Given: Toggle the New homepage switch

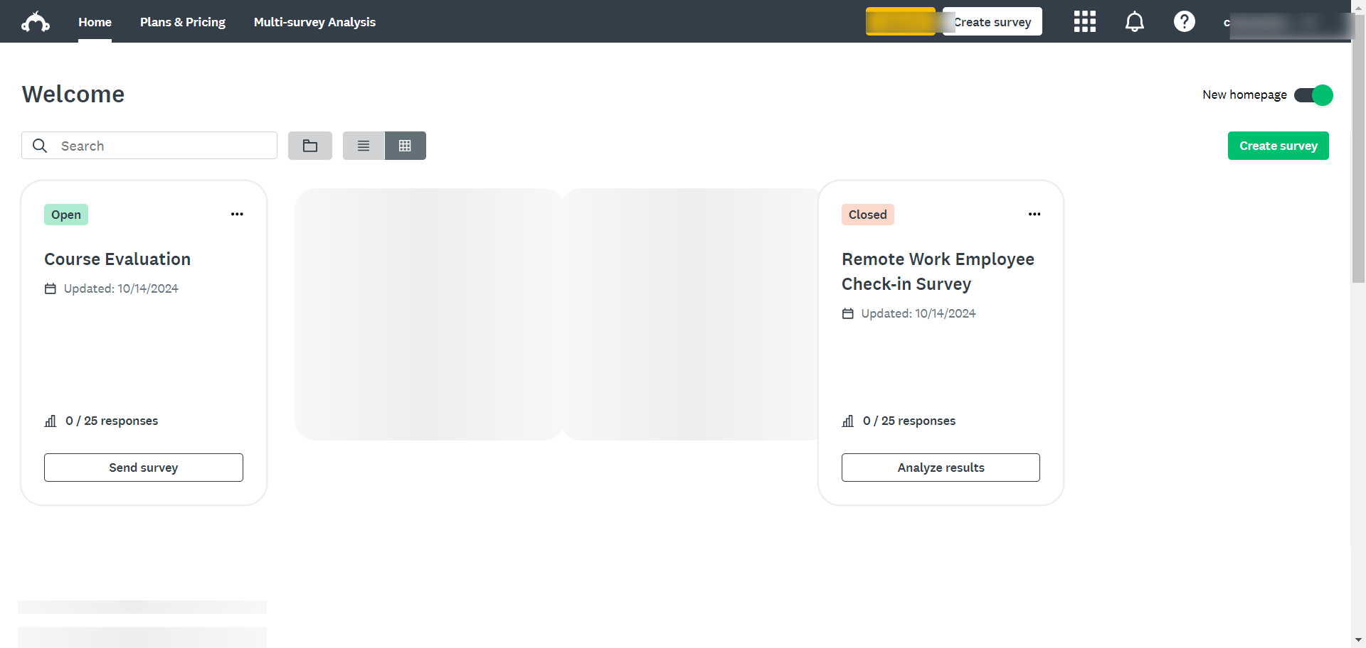Looking at the screenshot, I should (x=1313, y=95).
